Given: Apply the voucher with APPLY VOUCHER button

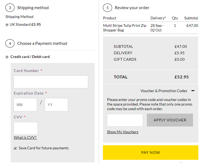Looking at the screenshot, I should [170, 120].
